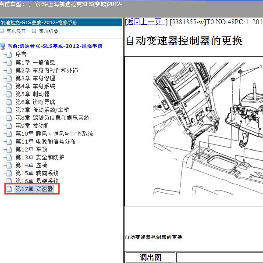Click the heading 自动变速器控制器的更换

[184, 41]
